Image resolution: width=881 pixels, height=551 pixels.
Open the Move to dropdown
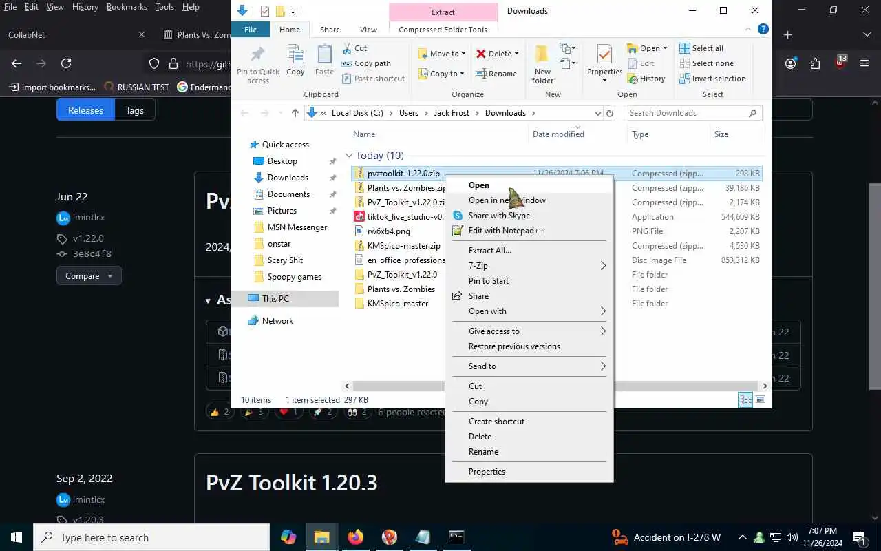[x=442, y=53]
